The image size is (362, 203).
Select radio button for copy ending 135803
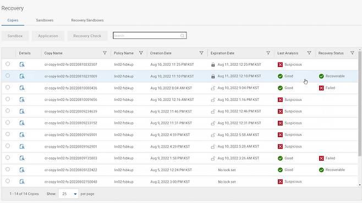pyautogui.click(x=8, y=157)
